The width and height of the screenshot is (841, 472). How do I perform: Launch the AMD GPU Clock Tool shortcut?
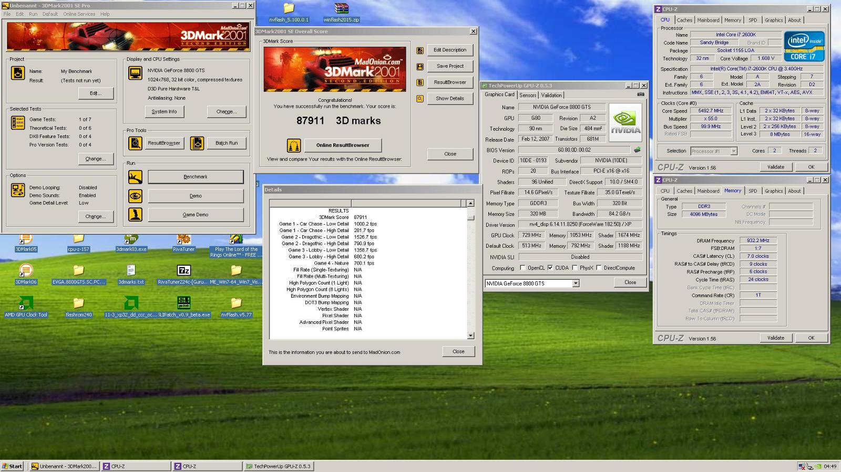click(26, 307)
